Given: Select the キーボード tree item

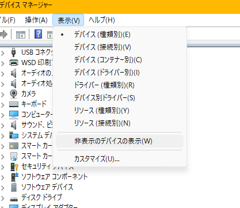Looking at the screenshot, I should pos(34,104).
